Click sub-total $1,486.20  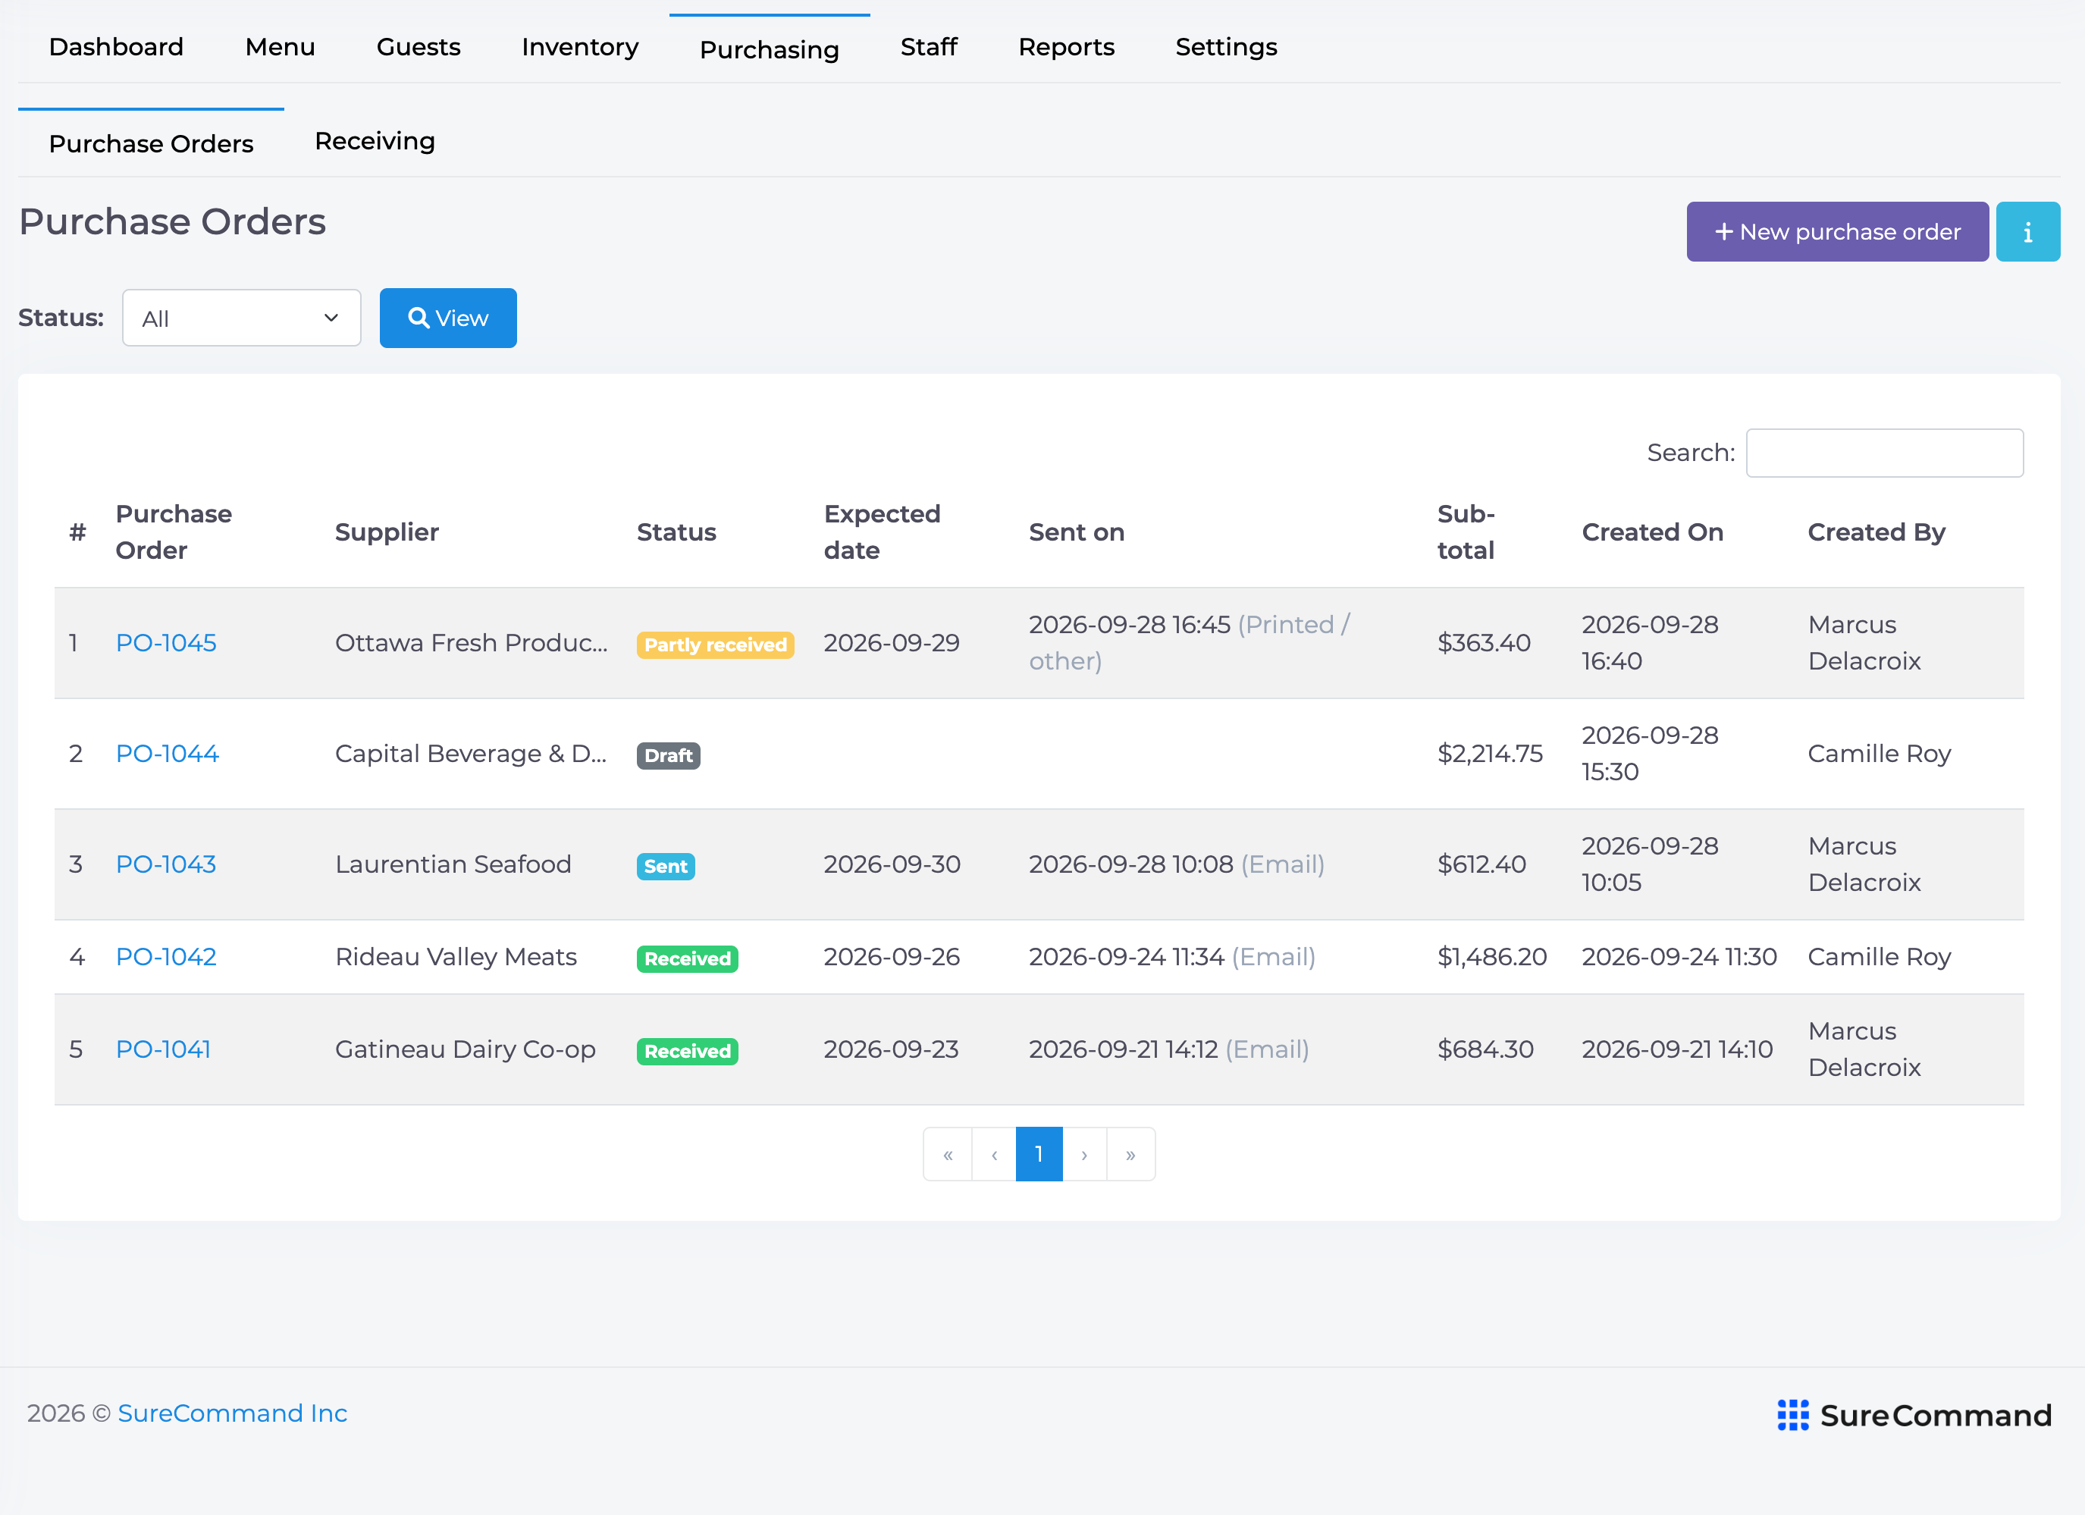click(x=1492, y=956)
